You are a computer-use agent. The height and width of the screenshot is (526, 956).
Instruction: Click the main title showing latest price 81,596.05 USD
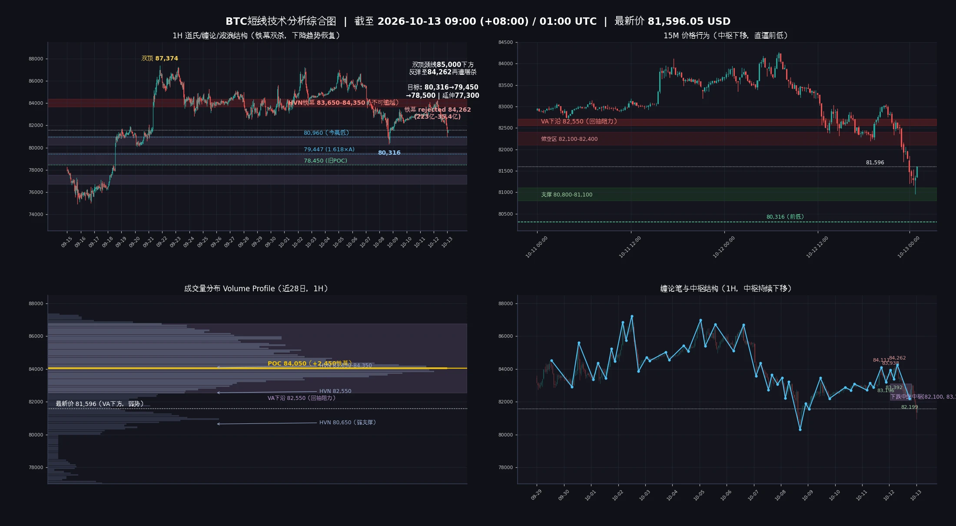(x=478, y=21)
